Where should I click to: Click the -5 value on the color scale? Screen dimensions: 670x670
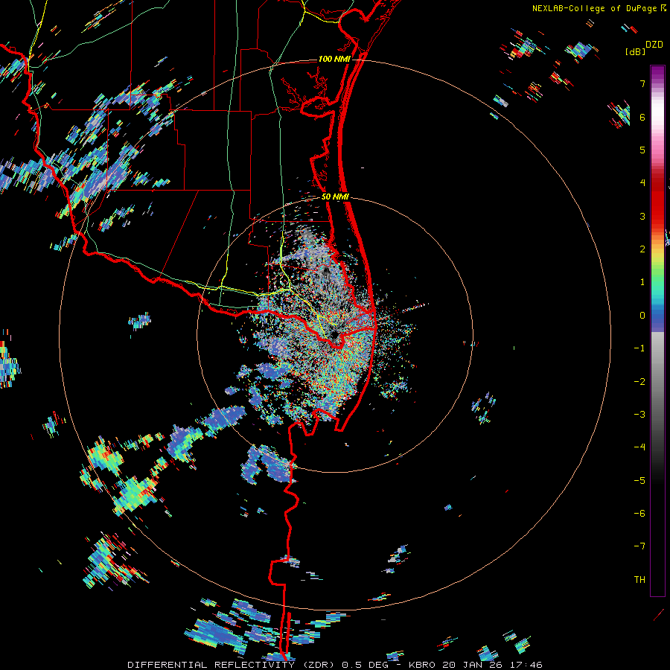pos(639,481)
